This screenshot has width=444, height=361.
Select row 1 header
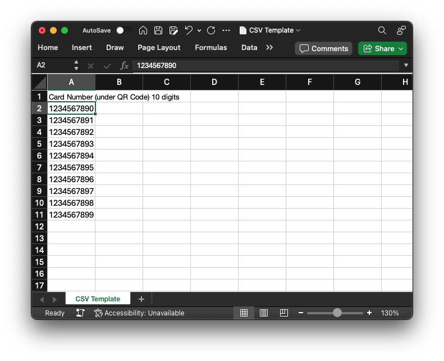pos(39,97)
